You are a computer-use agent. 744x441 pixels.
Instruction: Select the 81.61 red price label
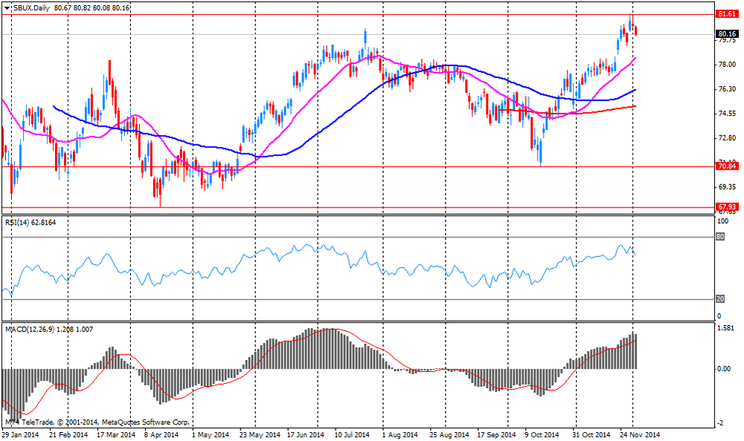pyautogui.click(x=726, y=14)
